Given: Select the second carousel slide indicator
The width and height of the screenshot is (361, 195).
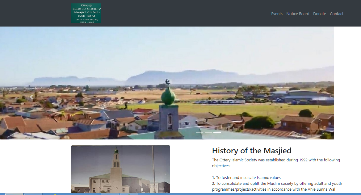Looking at the screenshot, I should pyautogui.click(x=208, y=133).
